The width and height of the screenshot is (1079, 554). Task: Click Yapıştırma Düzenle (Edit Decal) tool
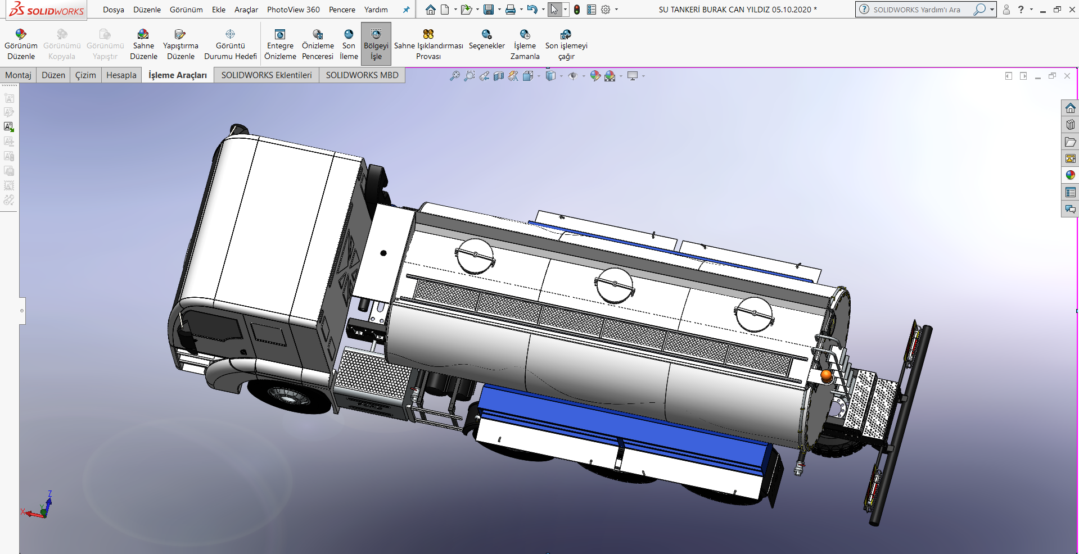coord(180,44)
